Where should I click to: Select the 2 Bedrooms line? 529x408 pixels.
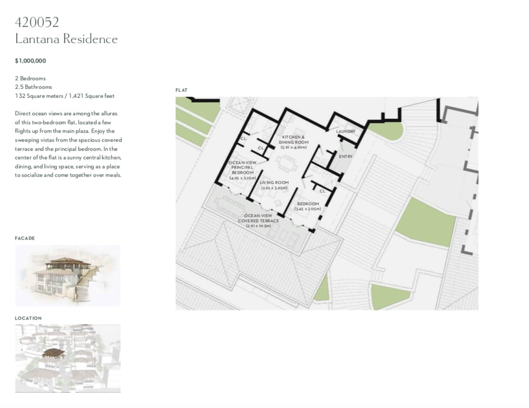point(30,78)
